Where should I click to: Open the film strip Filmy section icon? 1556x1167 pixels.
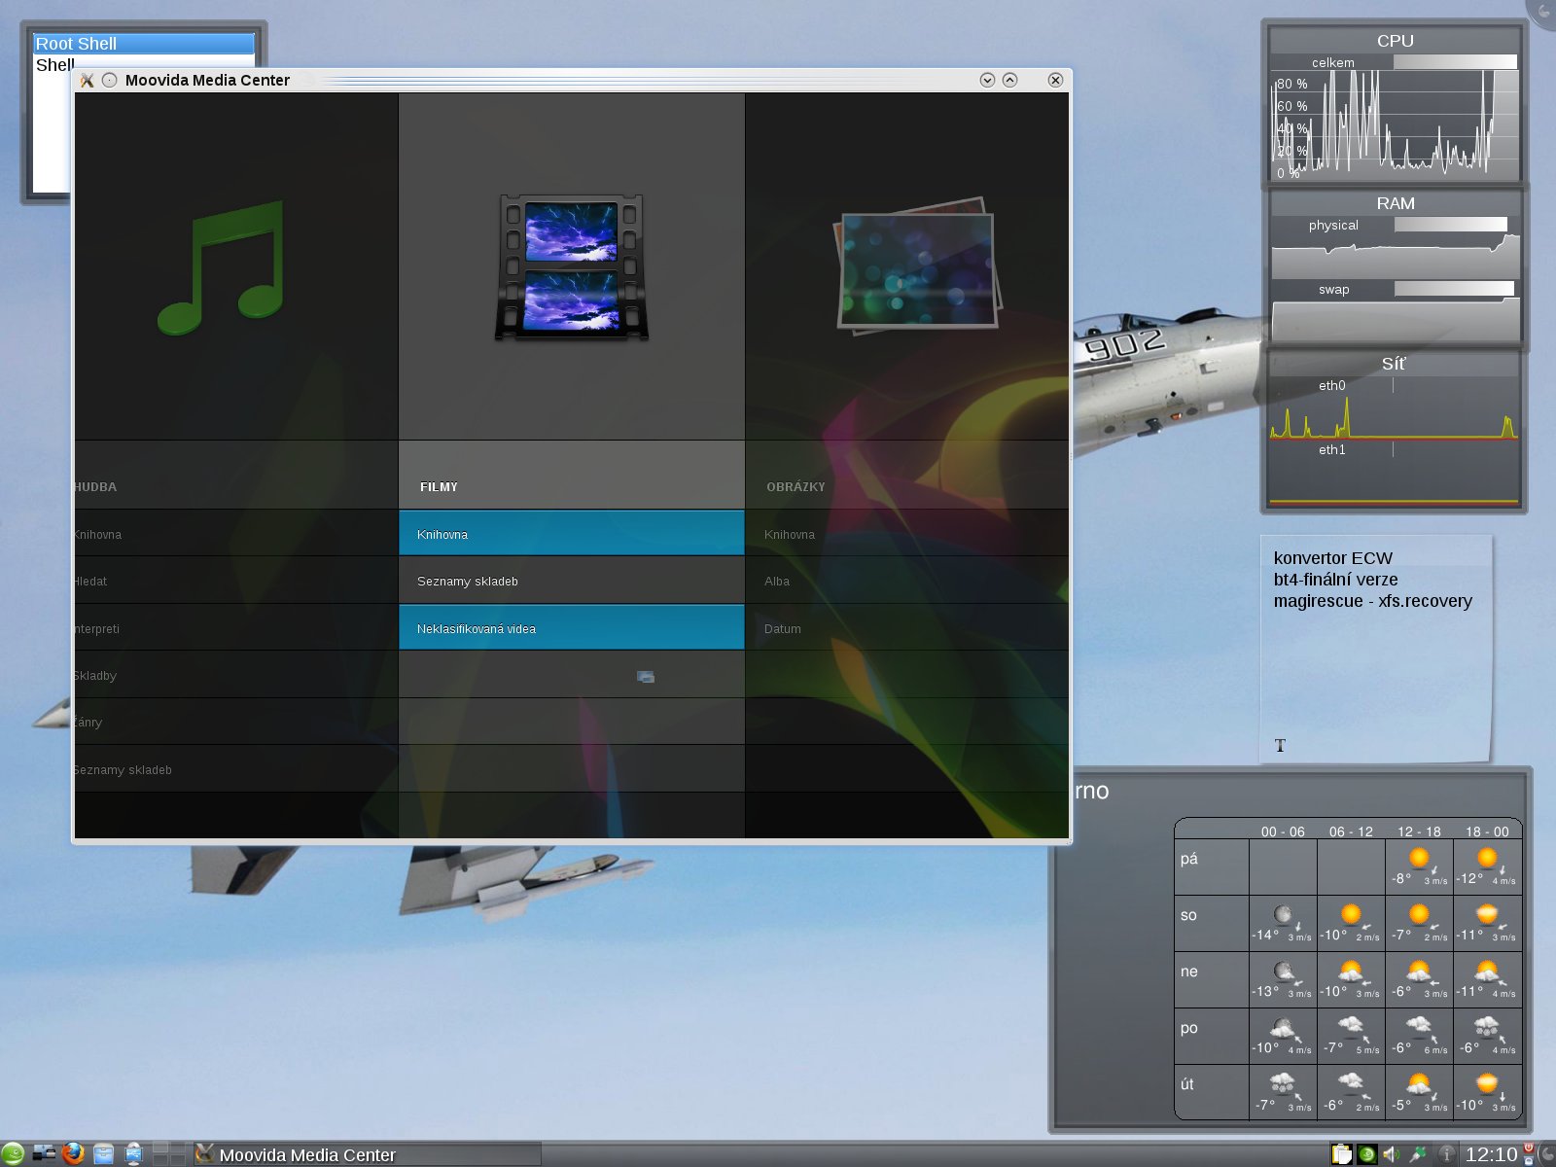click(x=572, y=267)
